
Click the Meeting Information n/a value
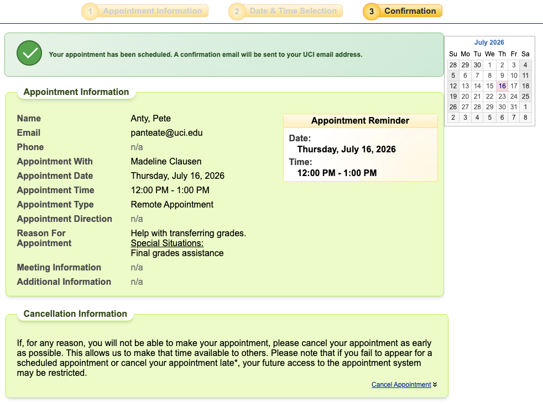(x=137, y=268)
